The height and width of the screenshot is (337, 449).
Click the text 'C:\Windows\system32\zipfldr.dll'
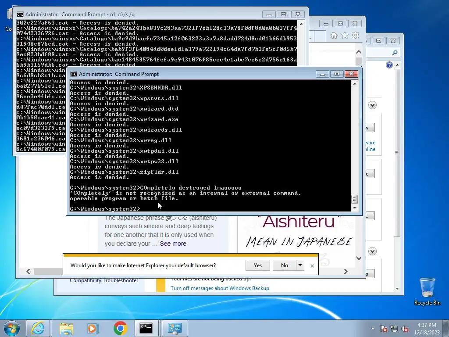(x=124, y=172)
